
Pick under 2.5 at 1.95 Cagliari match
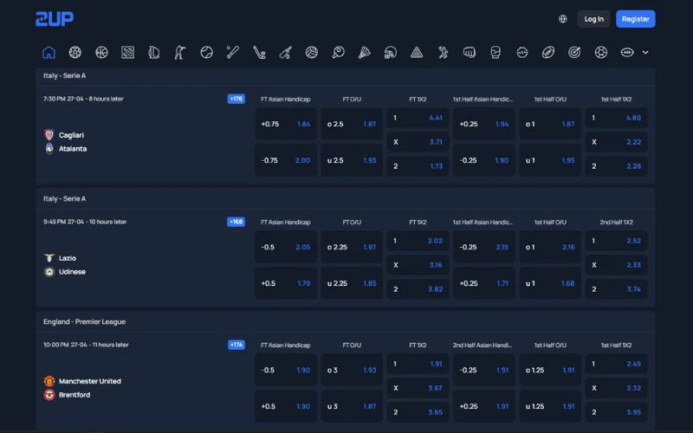tap(352, 160)
